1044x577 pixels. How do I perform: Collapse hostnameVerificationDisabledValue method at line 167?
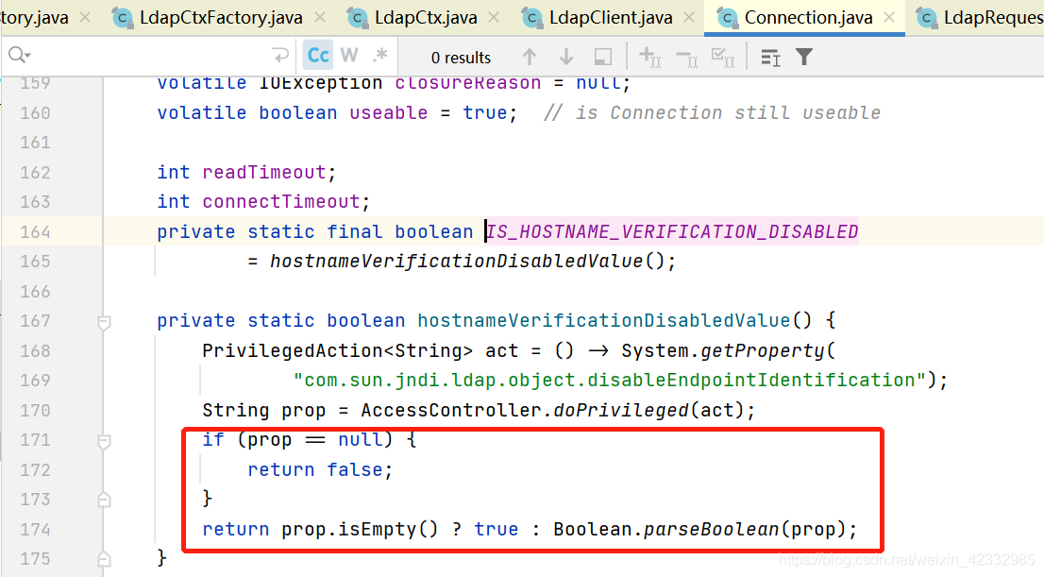[x=104, y=322]
